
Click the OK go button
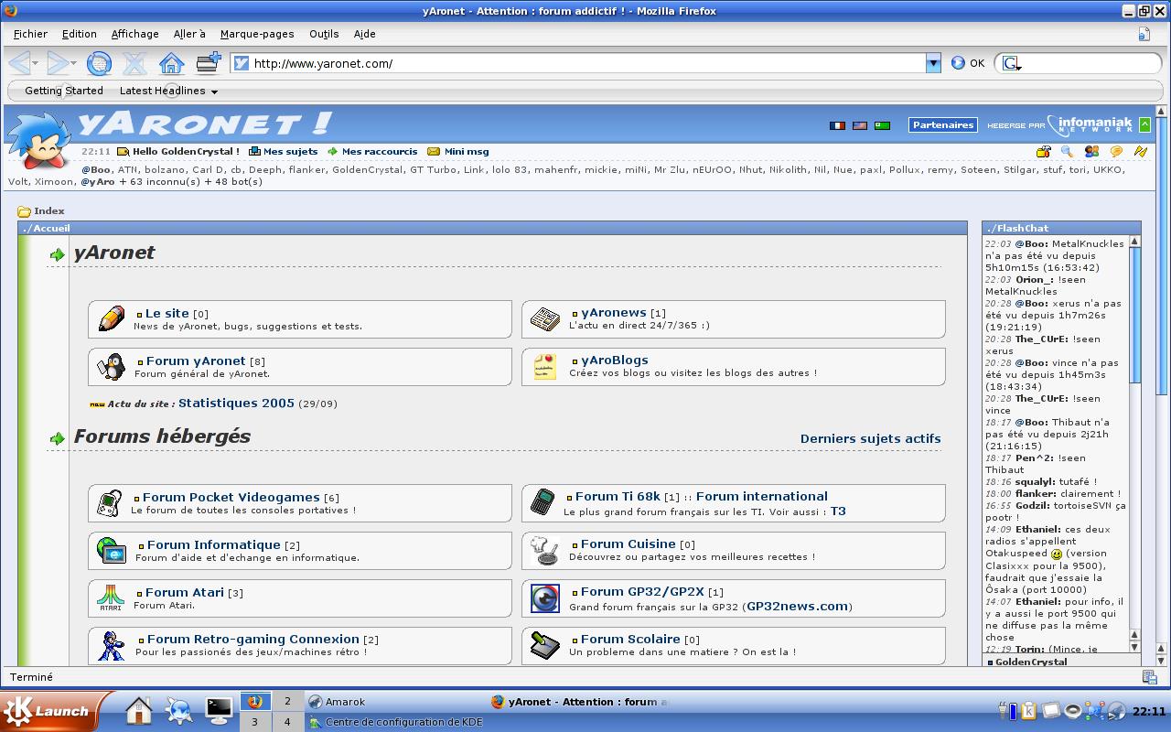[x=968, y=63]
